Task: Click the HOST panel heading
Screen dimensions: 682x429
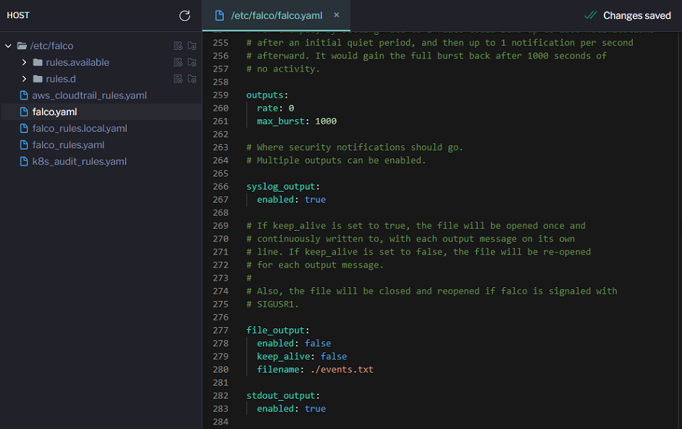Action: click(18, 15)
